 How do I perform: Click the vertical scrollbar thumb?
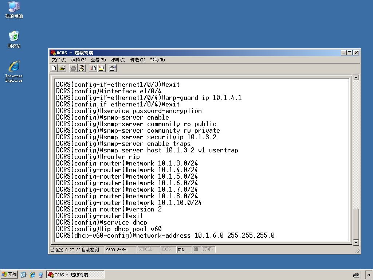(356, 224)
